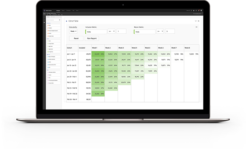Image resolution: width=246 pixels, height=149 pixels.
Task: Click Week 1 cell in Feb 19 - Feb 25 row
Action: 98,94
